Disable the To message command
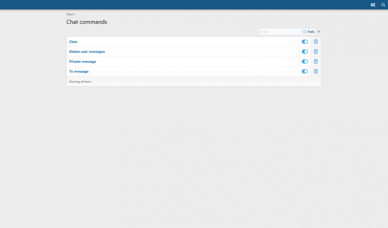Image resolution: width=388 pixels, height=228 pixels. [305, 71]
